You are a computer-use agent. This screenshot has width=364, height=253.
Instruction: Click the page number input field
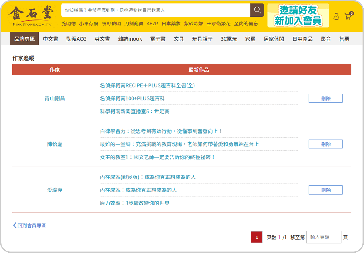[323, 237]
